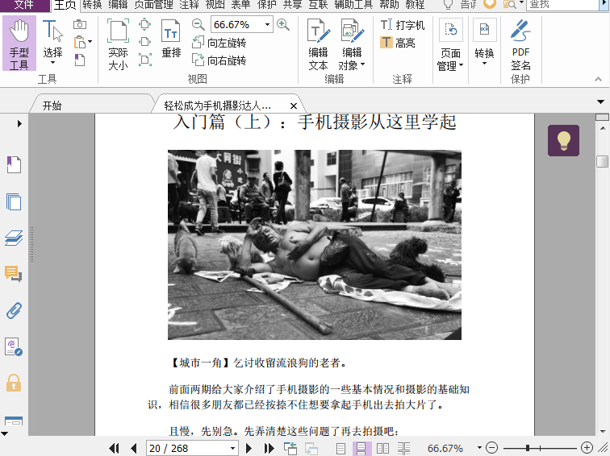Image resolution: width=610 pixels, height=456 pixels.
Task: Expand the Page Management dropdown arrow
Action: 462,65
